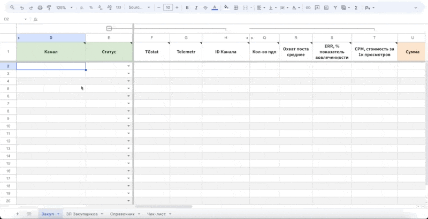The height and width of the screenshot is (219, 428).
Task: Undo the last action
Action: coord(22,7)
